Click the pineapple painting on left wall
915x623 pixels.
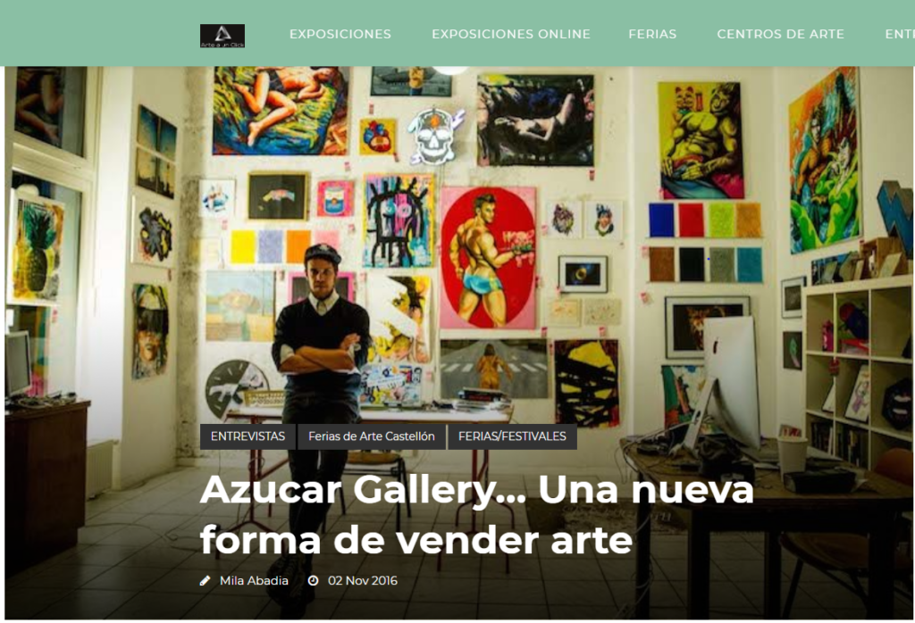(36, 249)
